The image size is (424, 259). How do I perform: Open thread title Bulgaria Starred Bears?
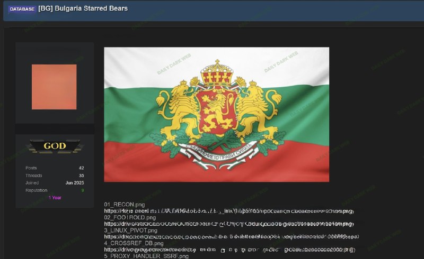coord(83,8)
